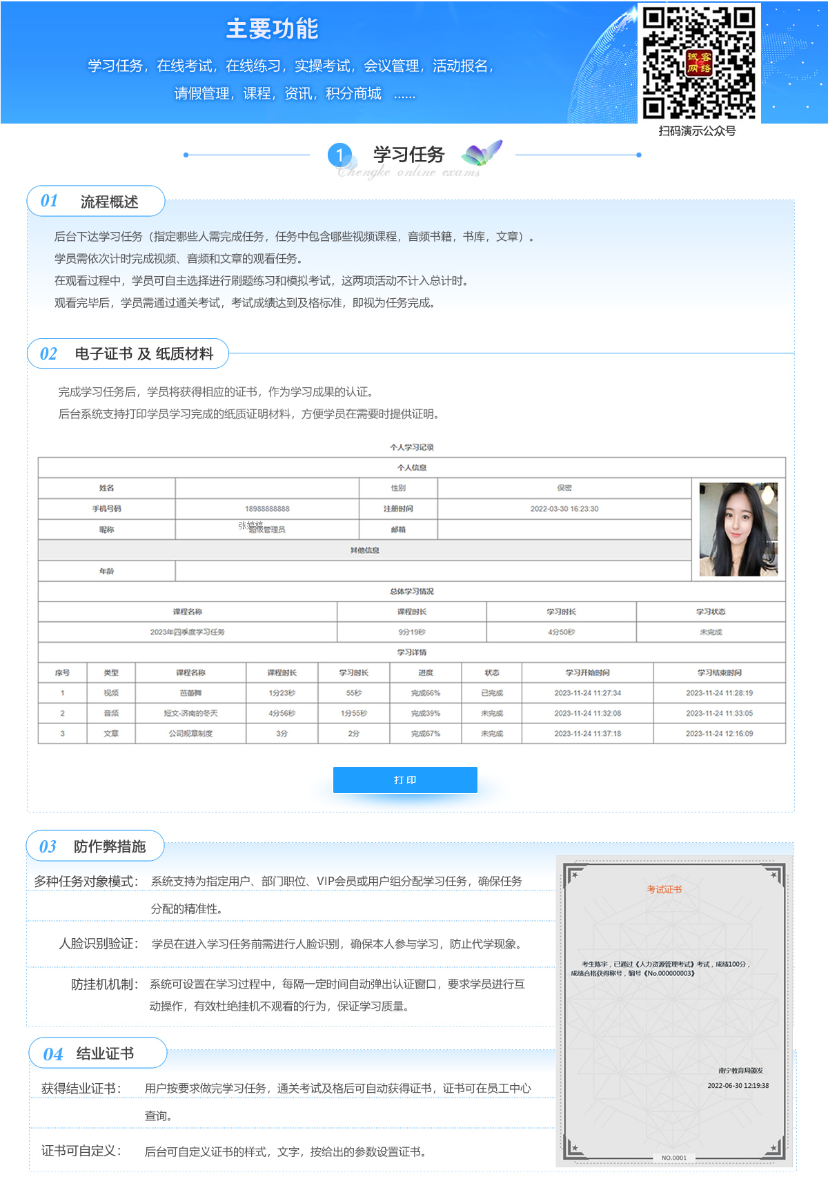Image resolution: width=828 pixels, height=1188 pixels.
Task: Click the 02 number in 电子证书 header
Action: pos(48,354)
